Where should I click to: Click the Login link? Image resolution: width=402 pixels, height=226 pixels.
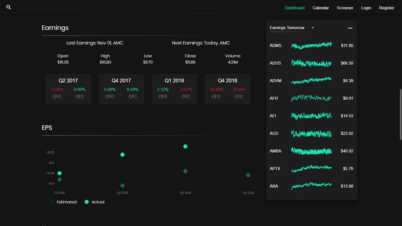tap(366, 8)
